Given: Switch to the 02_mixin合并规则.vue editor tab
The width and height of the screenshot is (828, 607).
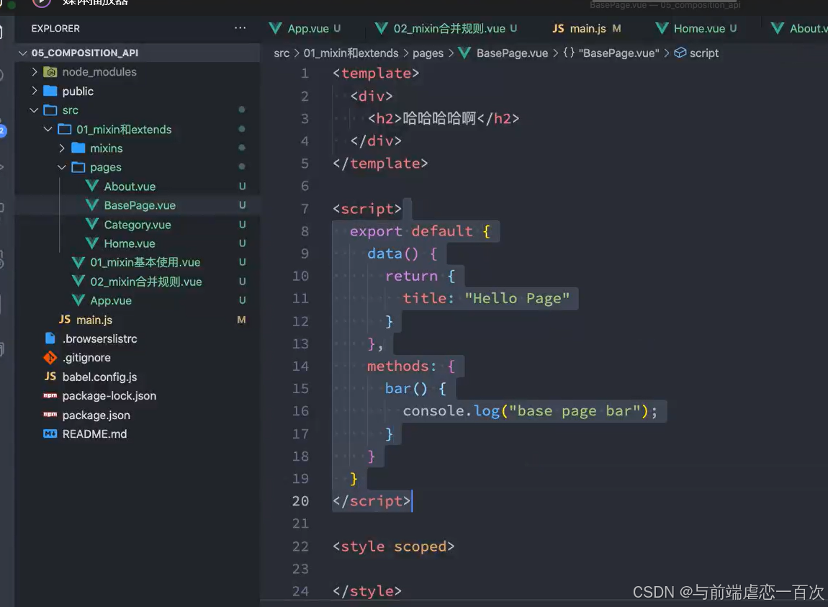Looking at the screenshot, I should pyautogui.click(x=449, y=29).
